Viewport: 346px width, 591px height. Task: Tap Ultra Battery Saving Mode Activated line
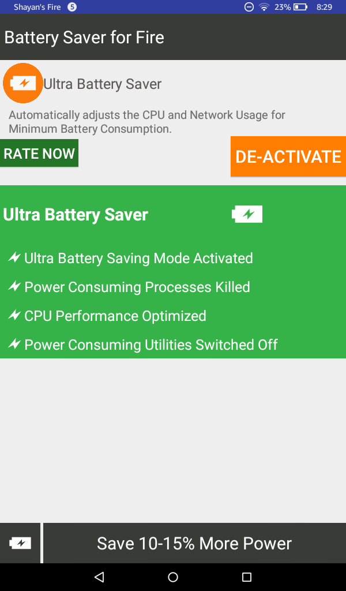tap(138, 258)
